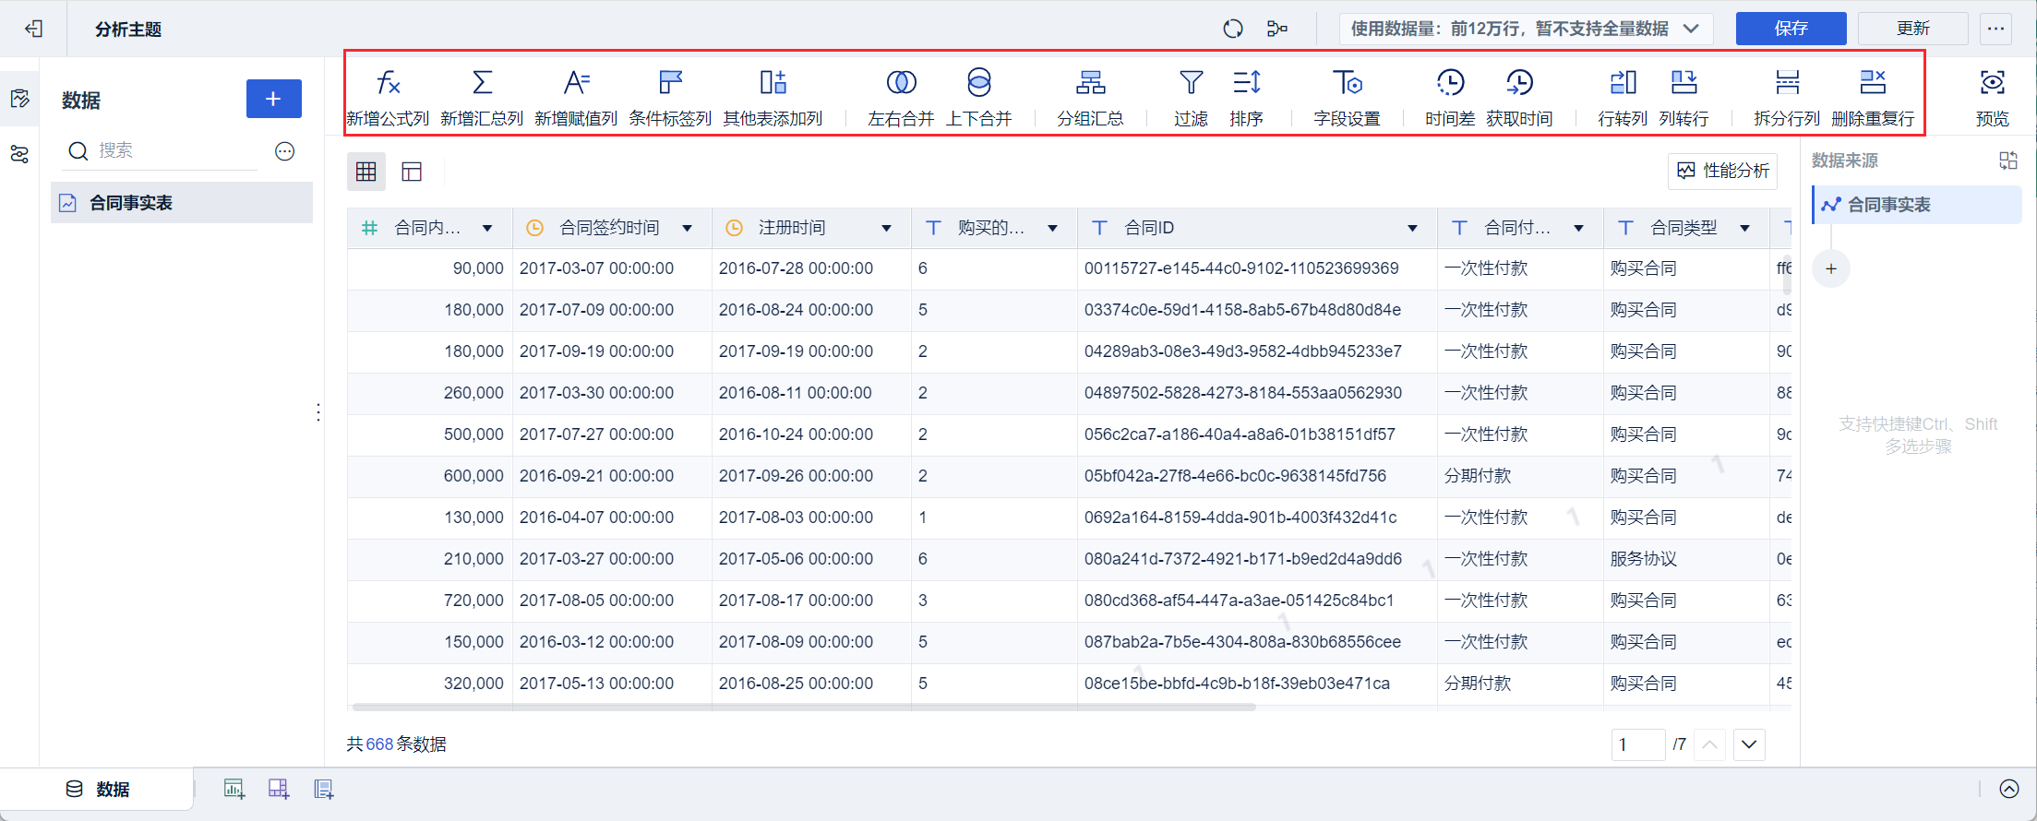Click the 共668条数据 record count
The image size is (2037, 821).
[396, 744]
